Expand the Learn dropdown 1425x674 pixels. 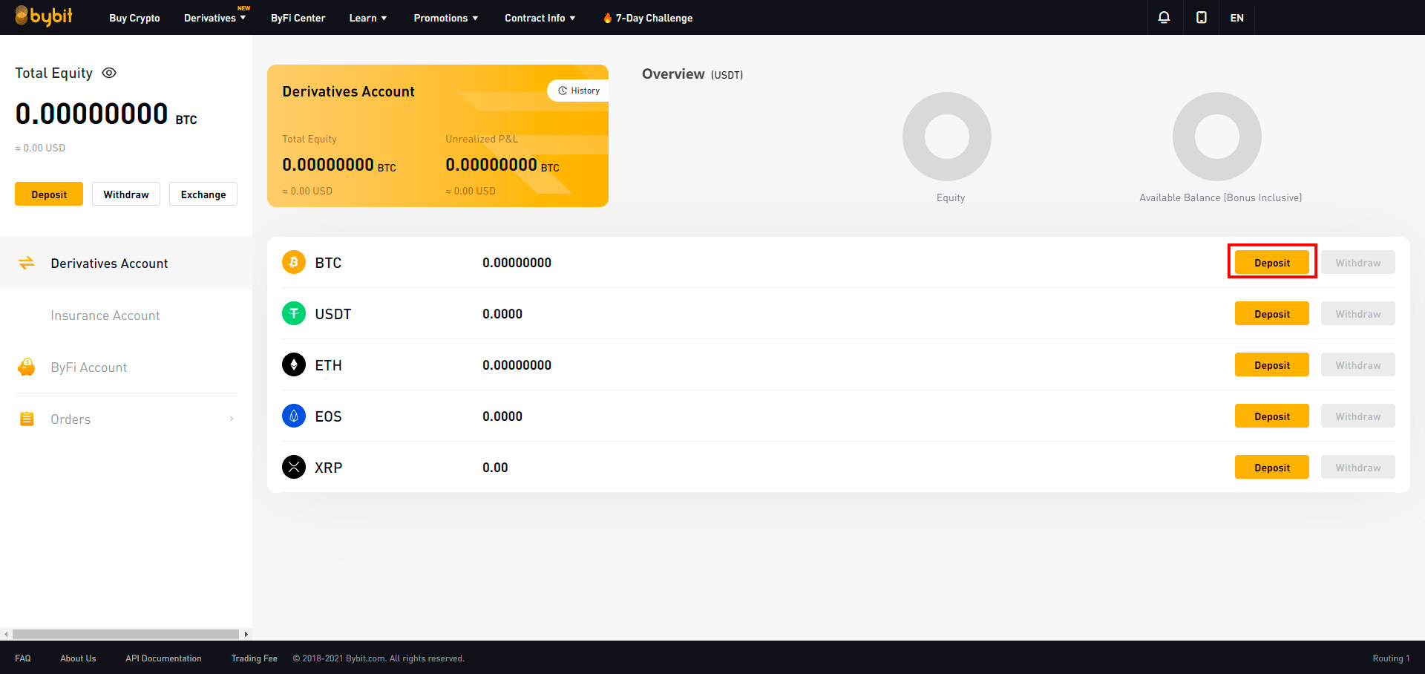coord(368,18)
